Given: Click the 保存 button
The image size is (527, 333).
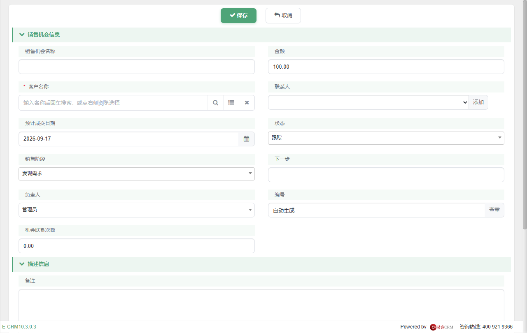Looking at the screenshot, I should (238, 16).
